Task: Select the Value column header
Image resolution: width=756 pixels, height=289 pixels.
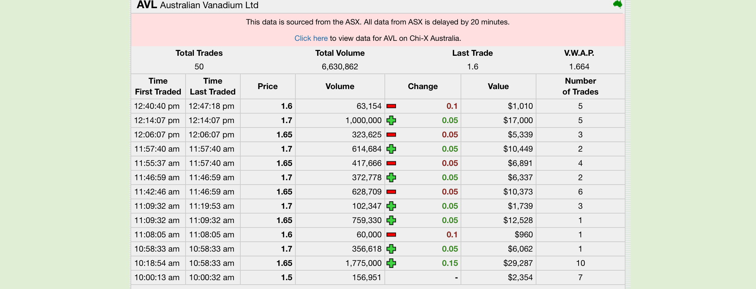Action: tap(498, 86)
